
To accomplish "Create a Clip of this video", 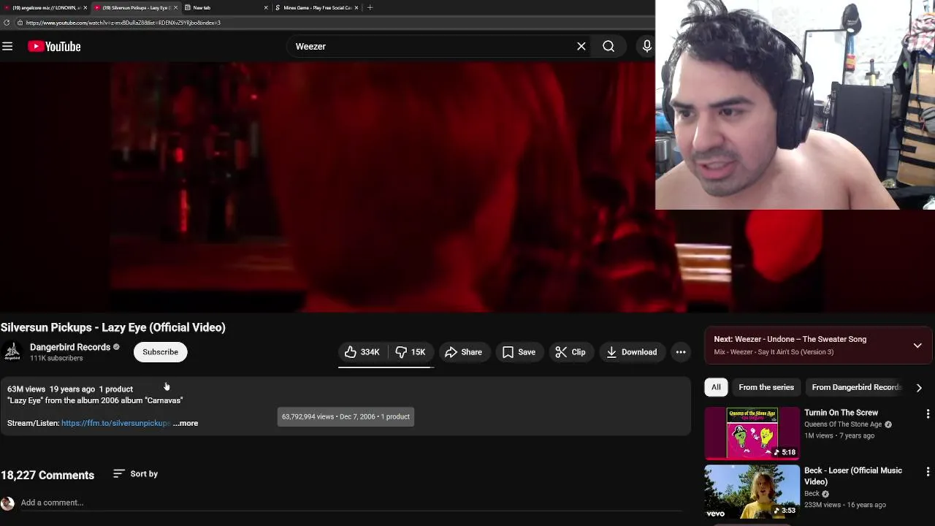I will (570, 352).
